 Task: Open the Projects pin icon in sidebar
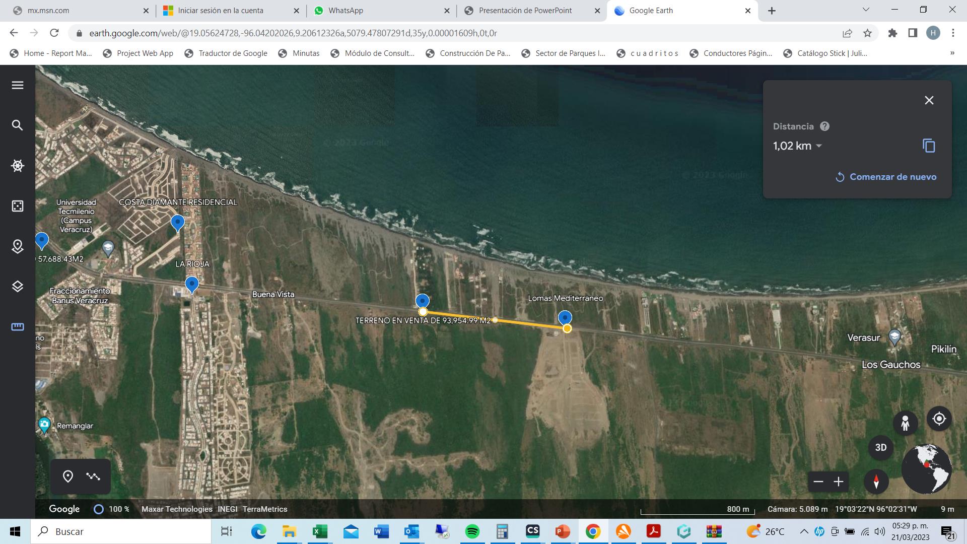[x=18, y=246]
